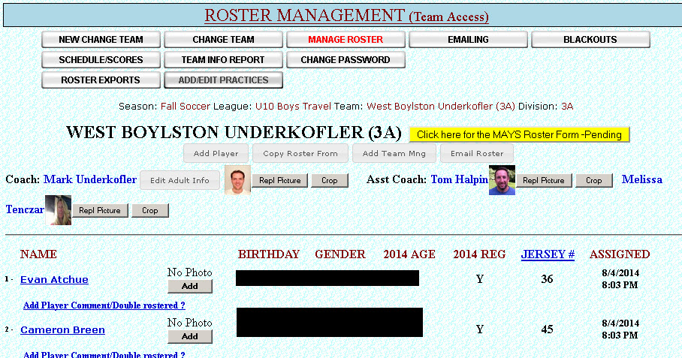Click the Add Player button

coord(216,153)
